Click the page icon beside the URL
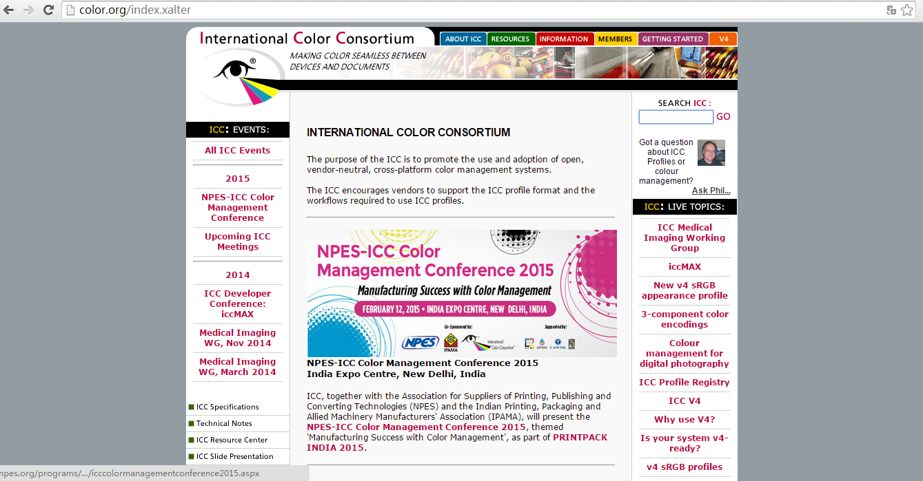923x481 pixels. 70,10
